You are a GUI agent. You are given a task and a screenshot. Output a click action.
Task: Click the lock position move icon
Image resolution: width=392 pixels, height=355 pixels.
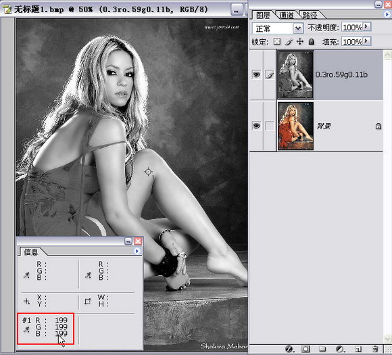coord(300,41)
